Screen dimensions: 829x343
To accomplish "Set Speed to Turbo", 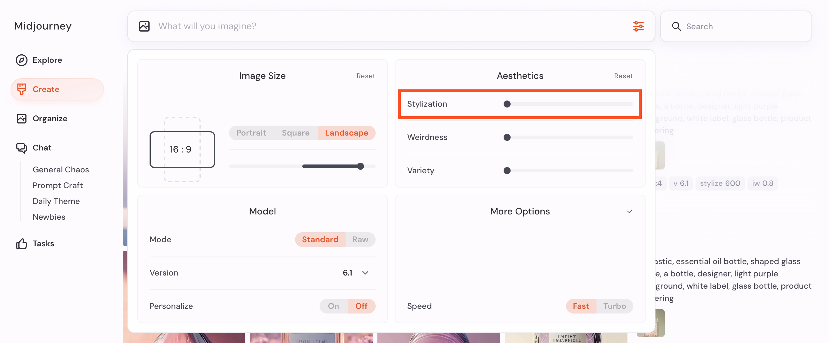I will click(614, 306).
